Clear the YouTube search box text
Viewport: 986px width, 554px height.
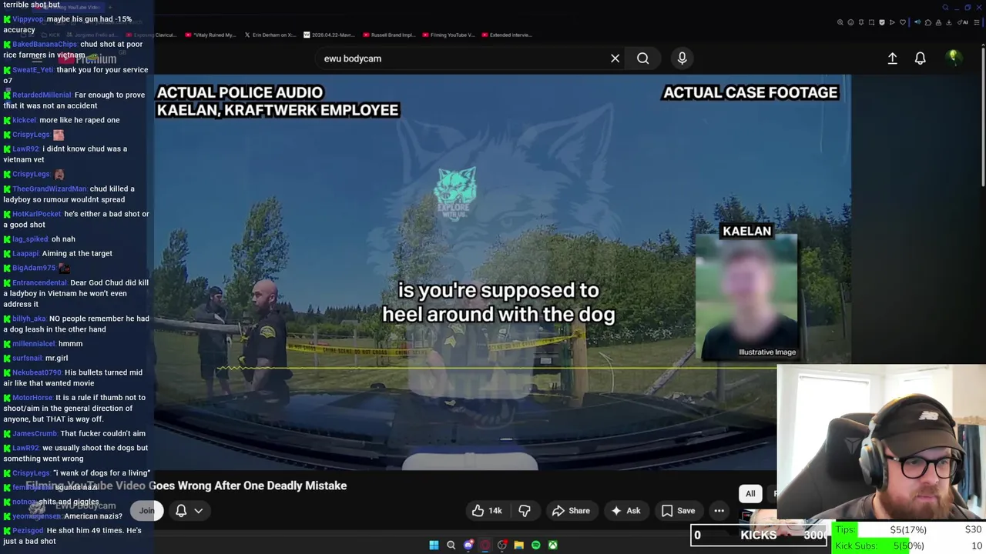click(x=615, y=58)
